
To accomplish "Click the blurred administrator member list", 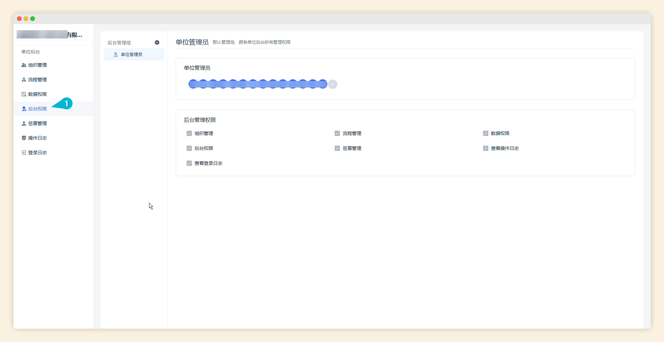I will point(258,84).
